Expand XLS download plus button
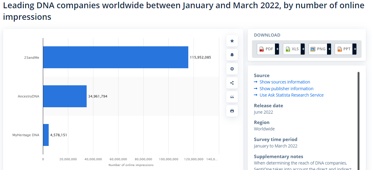 click(303, 49)
